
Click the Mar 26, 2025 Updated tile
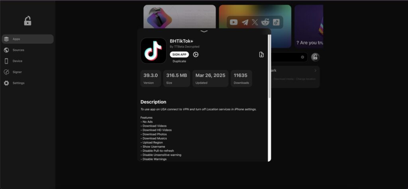click(210, 79)
